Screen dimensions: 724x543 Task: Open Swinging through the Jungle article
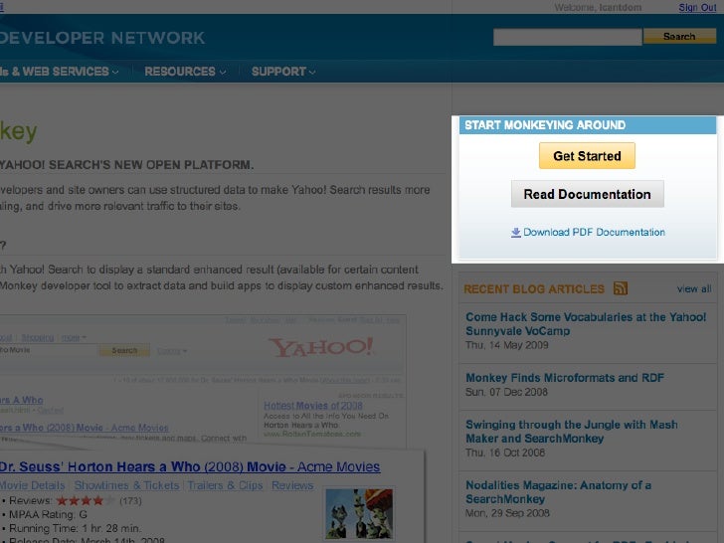[x=572, y=432]
